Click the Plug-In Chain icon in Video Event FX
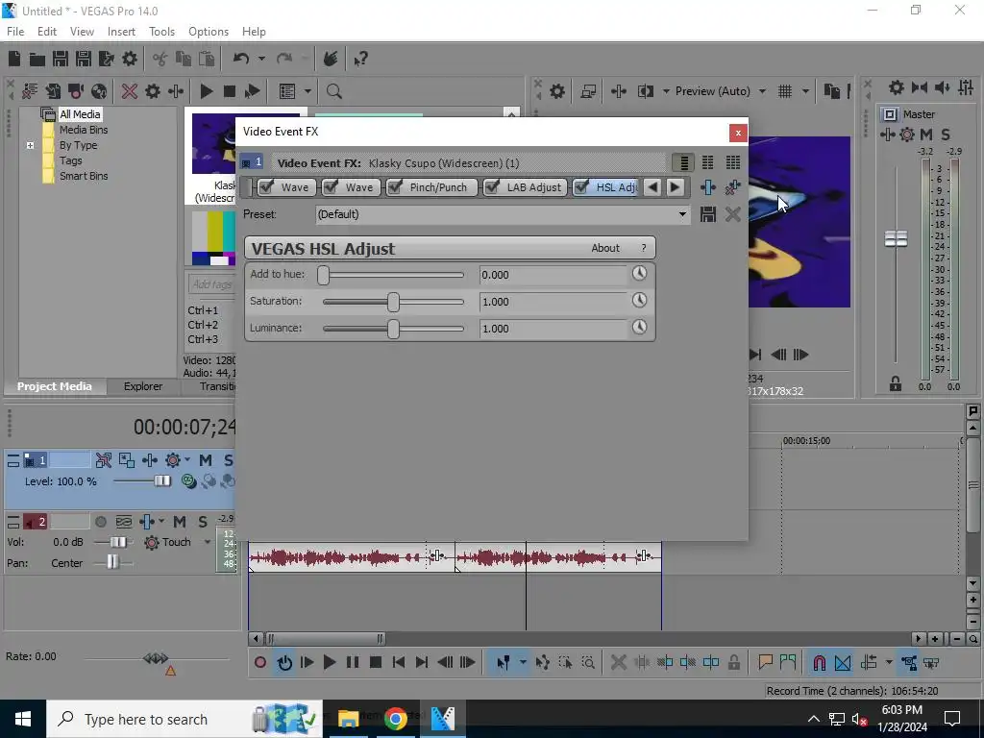 [x=708, y=187]
